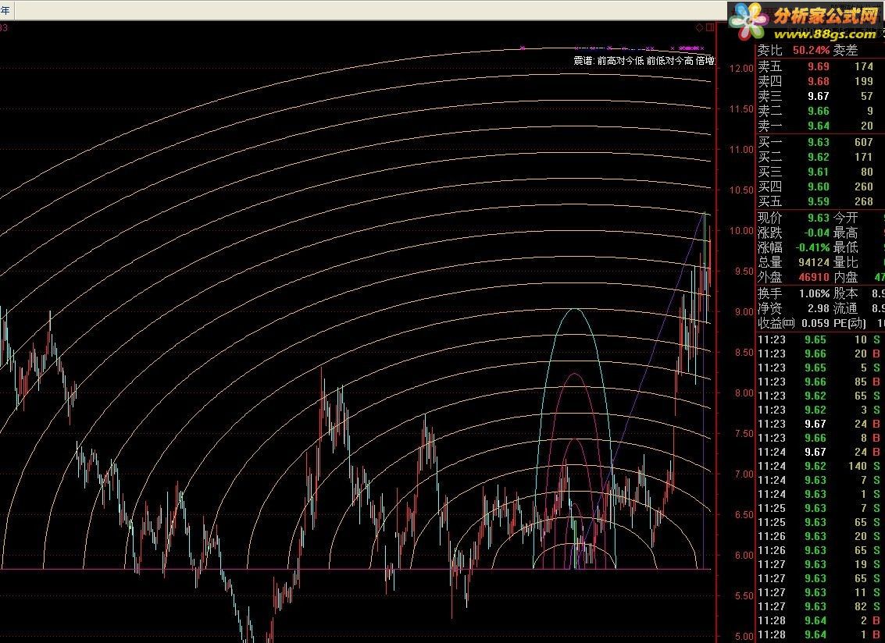Click the 卖五 ask price 9.69

pyautogui.click(x=819, y=66)
